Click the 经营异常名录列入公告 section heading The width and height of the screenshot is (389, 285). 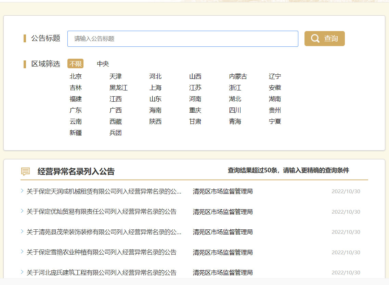point(76,171)
